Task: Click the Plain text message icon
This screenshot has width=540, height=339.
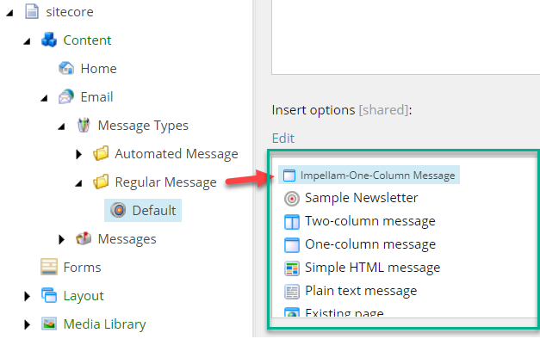Action: 292,292
